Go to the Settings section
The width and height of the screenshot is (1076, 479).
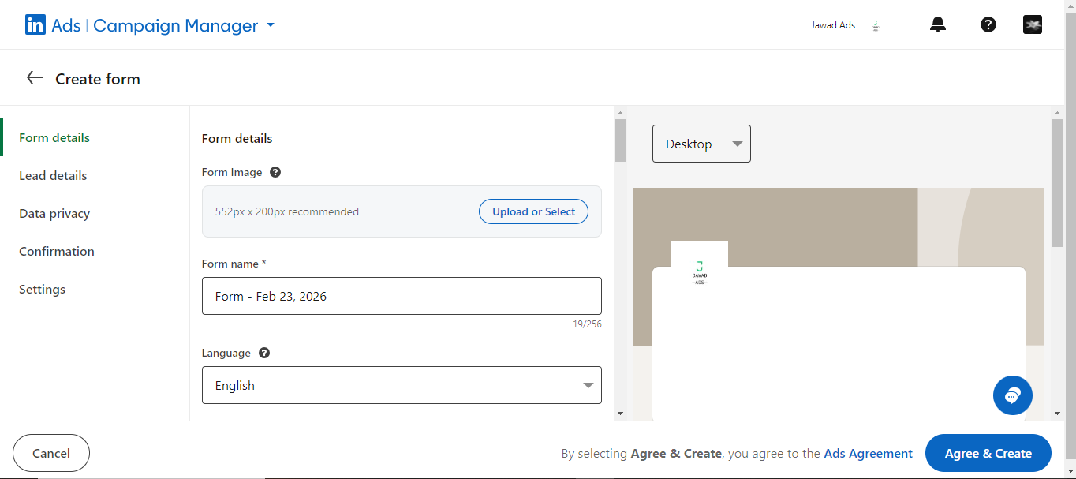point(43,289)
